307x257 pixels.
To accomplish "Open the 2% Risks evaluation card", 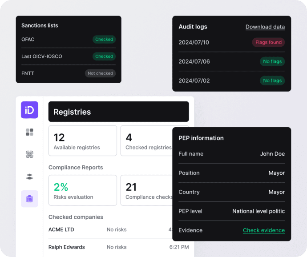I will 83,190.
